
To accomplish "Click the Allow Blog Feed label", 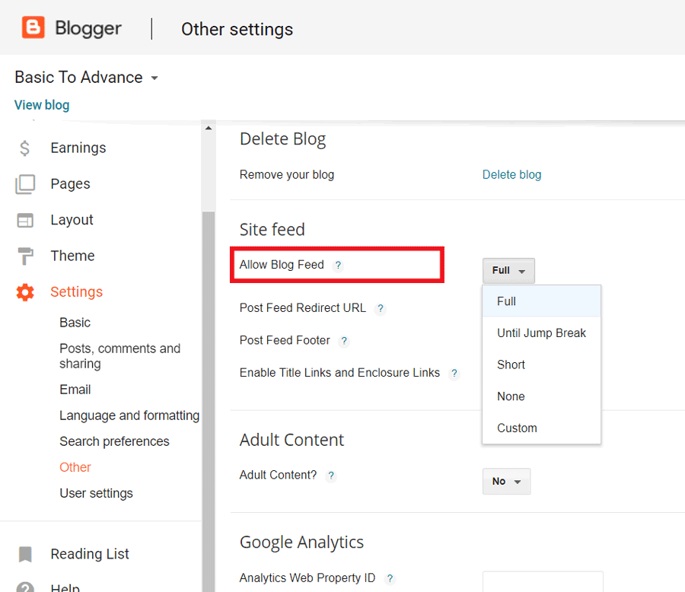I will 282,265.
